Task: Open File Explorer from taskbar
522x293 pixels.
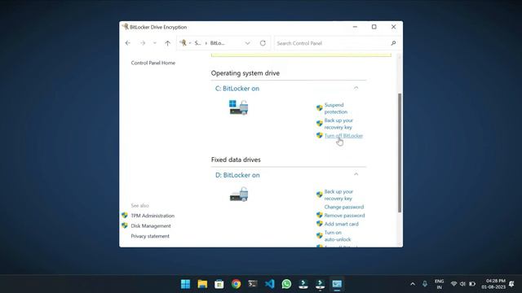Action: coord(202,284)
